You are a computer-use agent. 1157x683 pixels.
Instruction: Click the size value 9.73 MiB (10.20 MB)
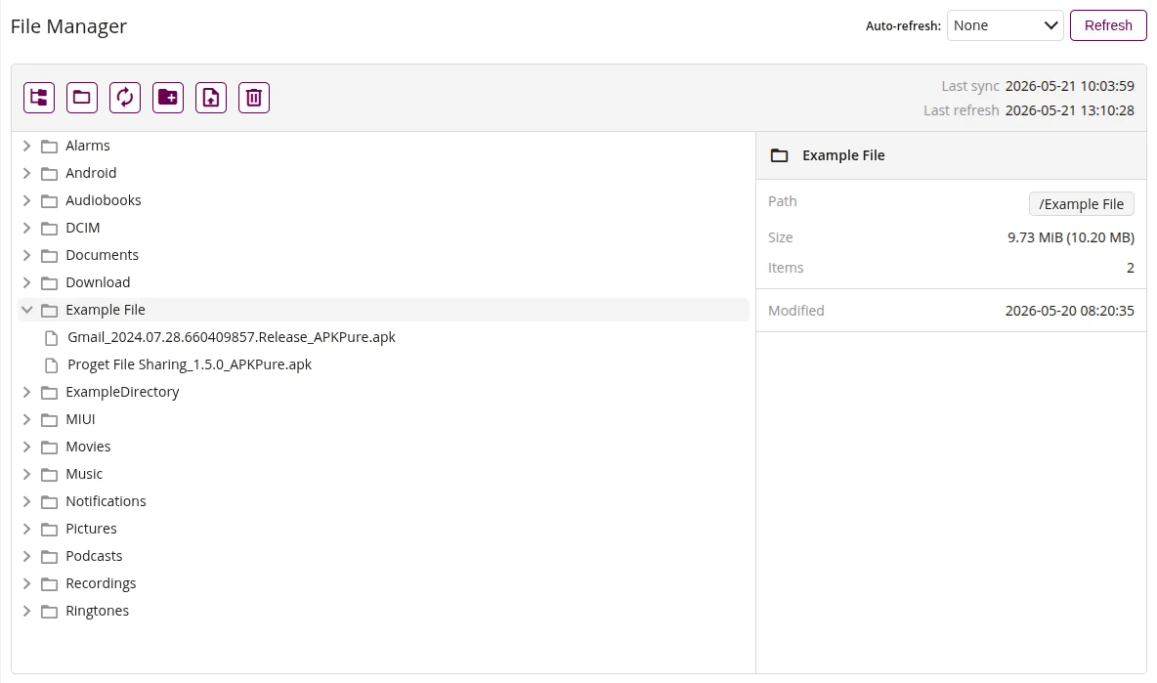tap(1071, 237)
